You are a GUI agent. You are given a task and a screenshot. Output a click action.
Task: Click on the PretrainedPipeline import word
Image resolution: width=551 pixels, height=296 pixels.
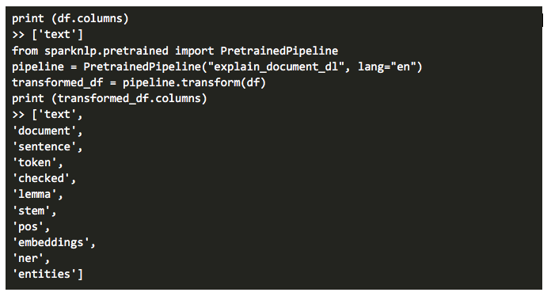[279, 51]
